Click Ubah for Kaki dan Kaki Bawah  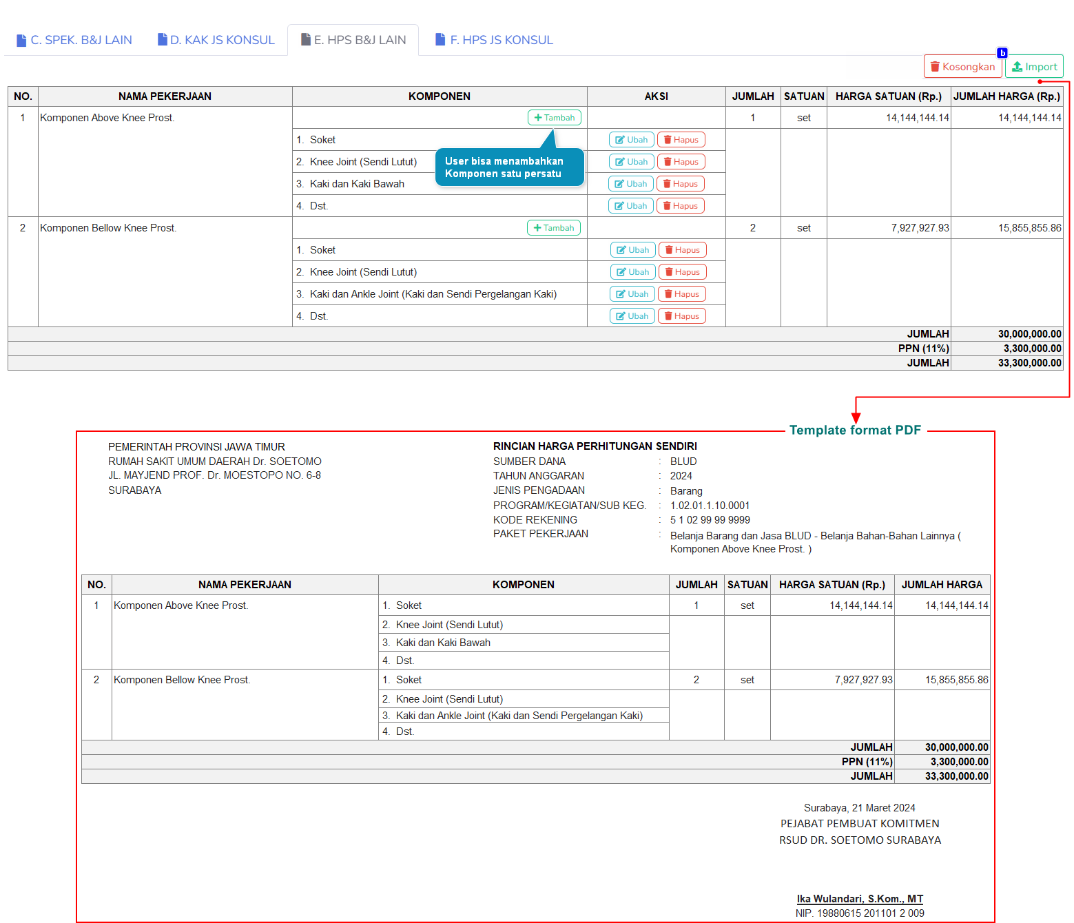tap(630, 184)
